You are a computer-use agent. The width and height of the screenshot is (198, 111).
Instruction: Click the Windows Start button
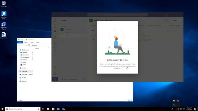click(x=2, y=109)
